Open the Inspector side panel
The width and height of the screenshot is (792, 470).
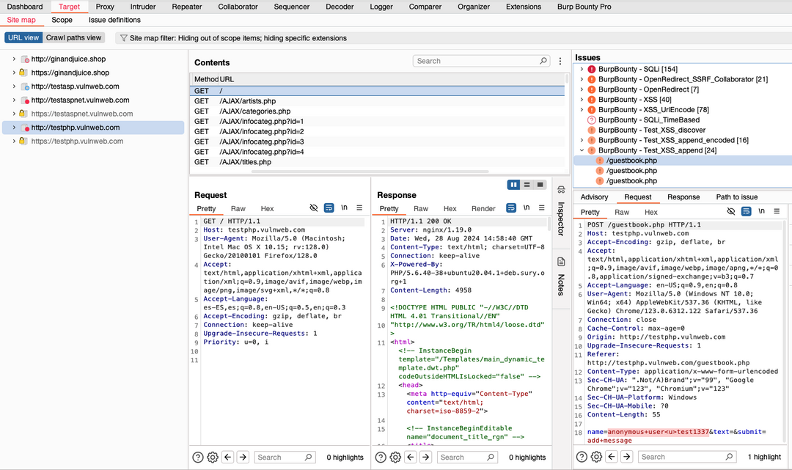coord(561,219)
